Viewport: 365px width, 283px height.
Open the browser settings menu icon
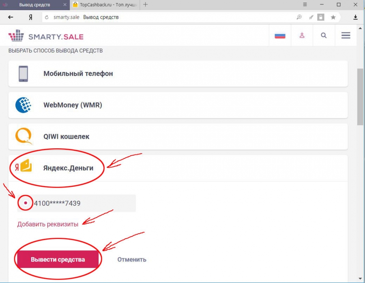coord(305,4)
